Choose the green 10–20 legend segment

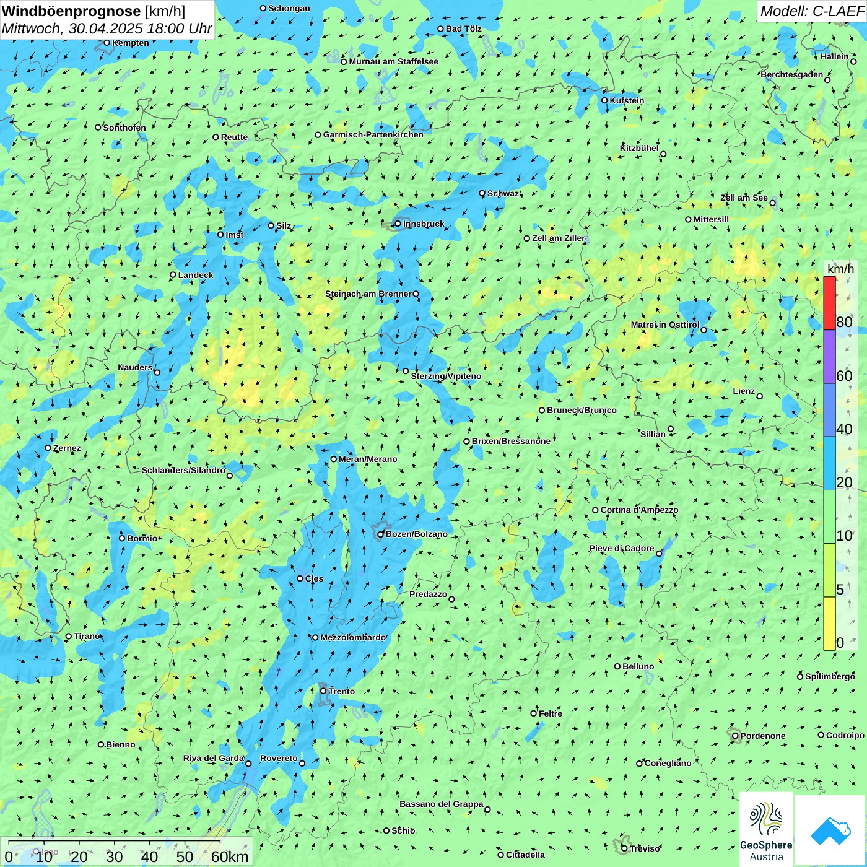click(829, 517)
